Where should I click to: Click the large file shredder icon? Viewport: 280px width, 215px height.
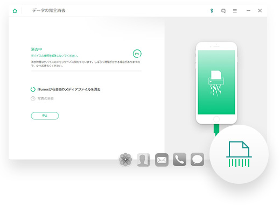point(239,154)
